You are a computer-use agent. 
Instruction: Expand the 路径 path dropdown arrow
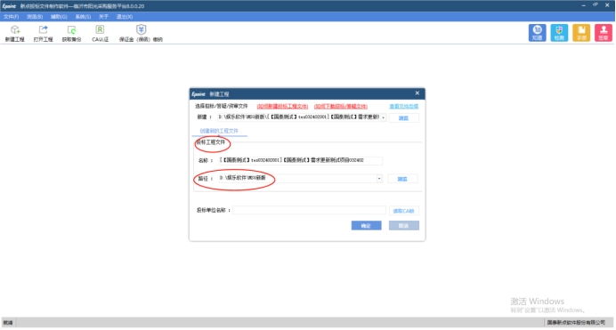[x=379, y=179]
